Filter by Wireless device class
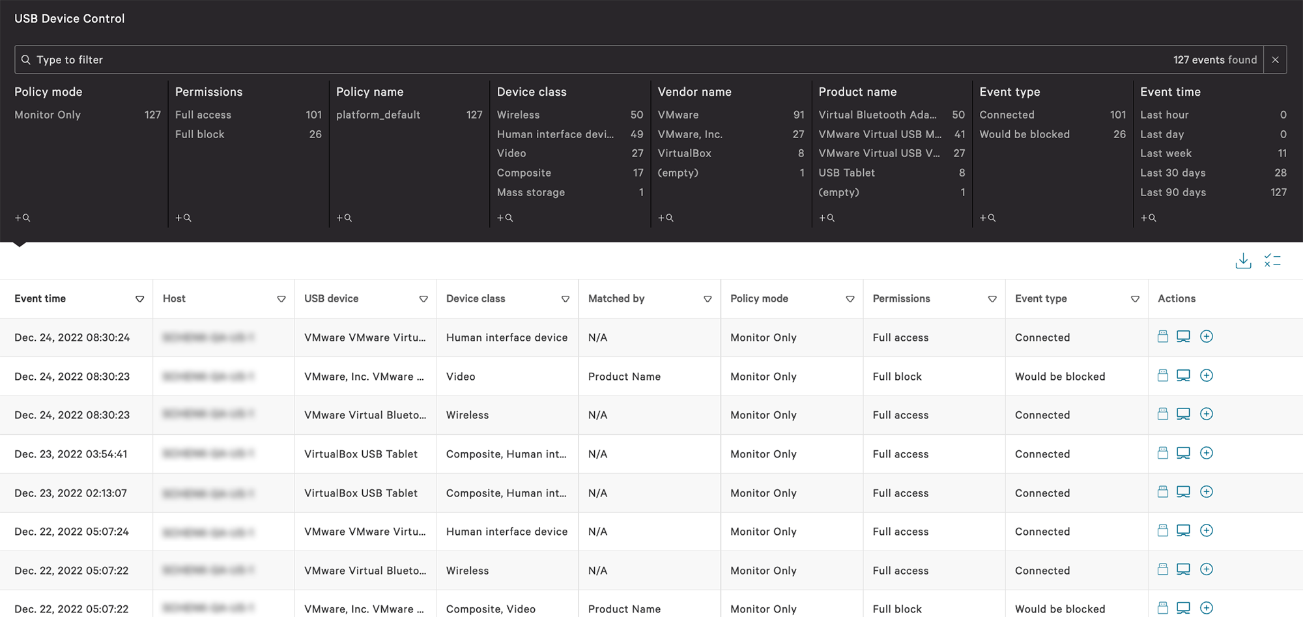The height and width of the screenshot is (617, 1303). [519, 115]
